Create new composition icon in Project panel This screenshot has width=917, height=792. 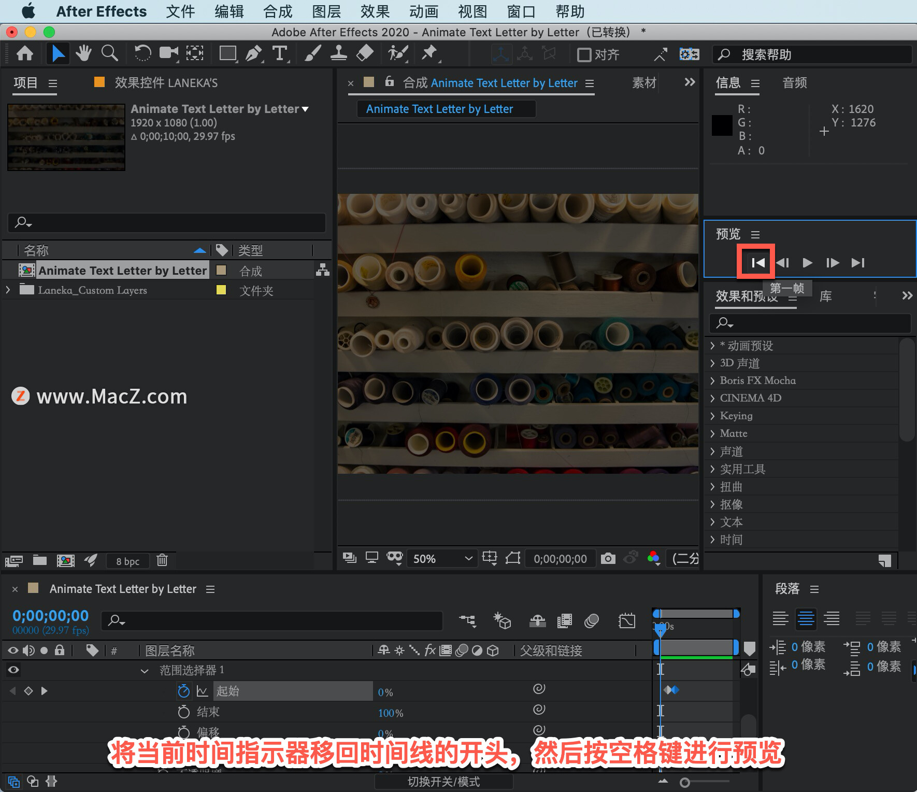coord(65,560)
